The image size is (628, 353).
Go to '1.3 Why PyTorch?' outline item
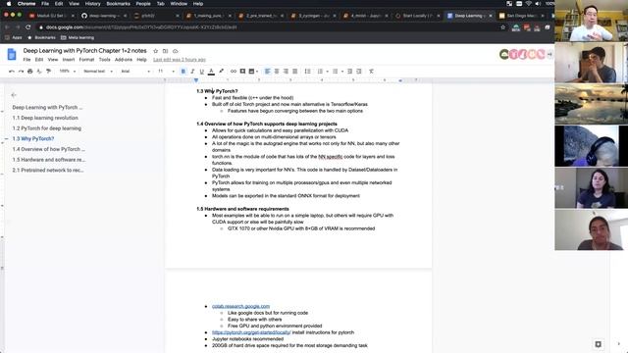(x=33, y=139)
